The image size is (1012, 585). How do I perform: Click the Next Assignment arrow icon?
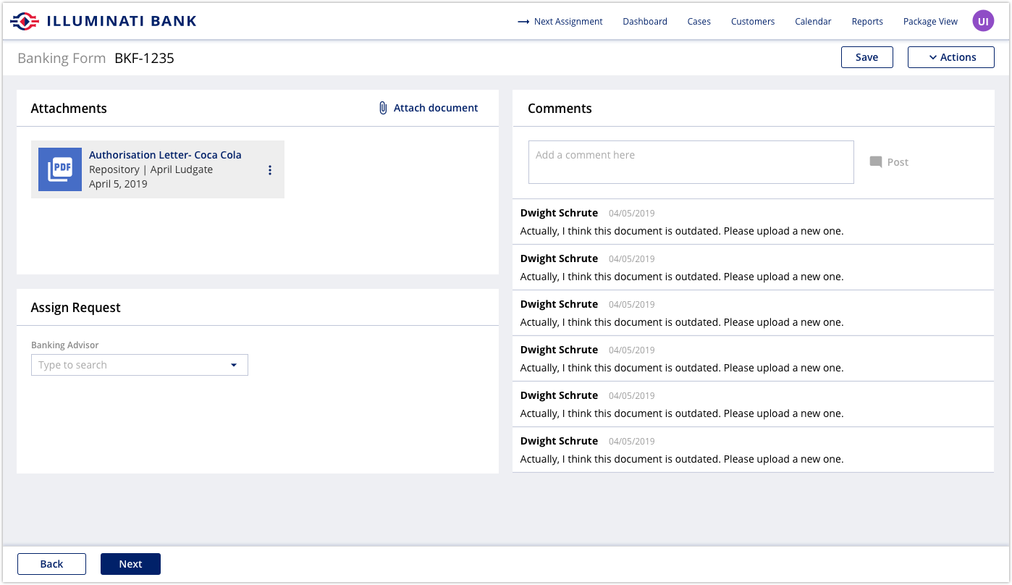(x=523, y=22)
